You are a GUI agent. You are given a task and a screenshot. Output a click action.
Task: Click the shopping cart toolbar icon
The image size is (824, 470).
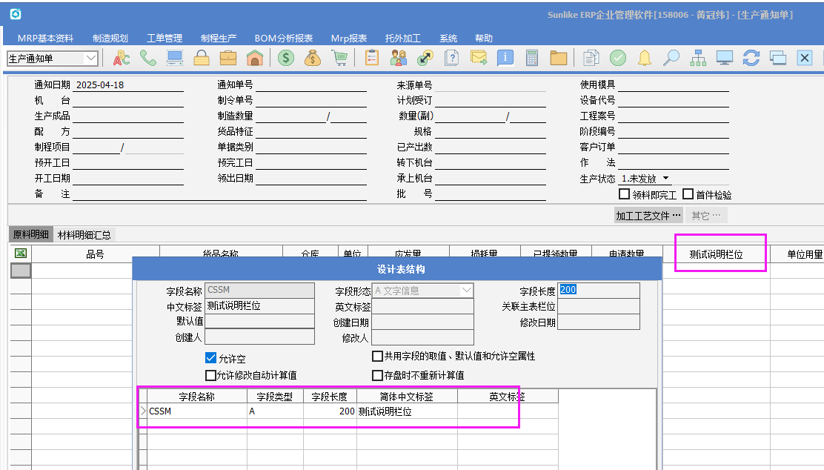point(339,58)
